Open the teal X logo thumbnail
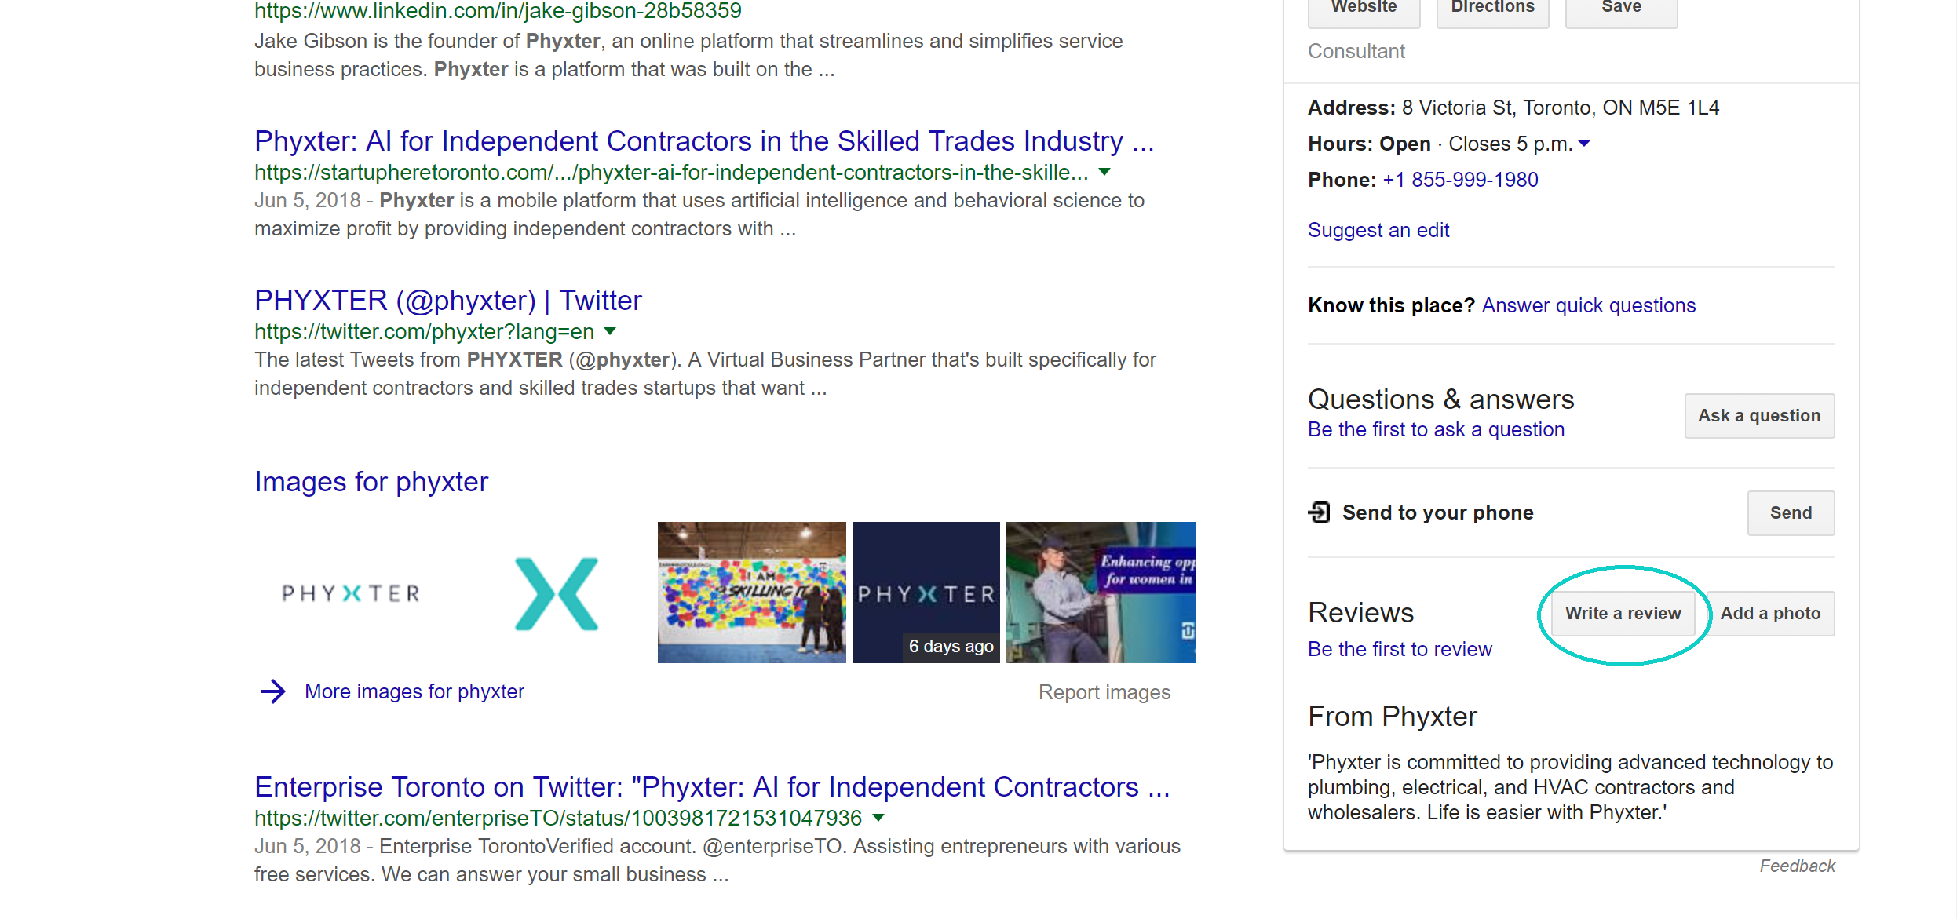The width and height of the screenshot is (1957, 919). click(556, 593)
